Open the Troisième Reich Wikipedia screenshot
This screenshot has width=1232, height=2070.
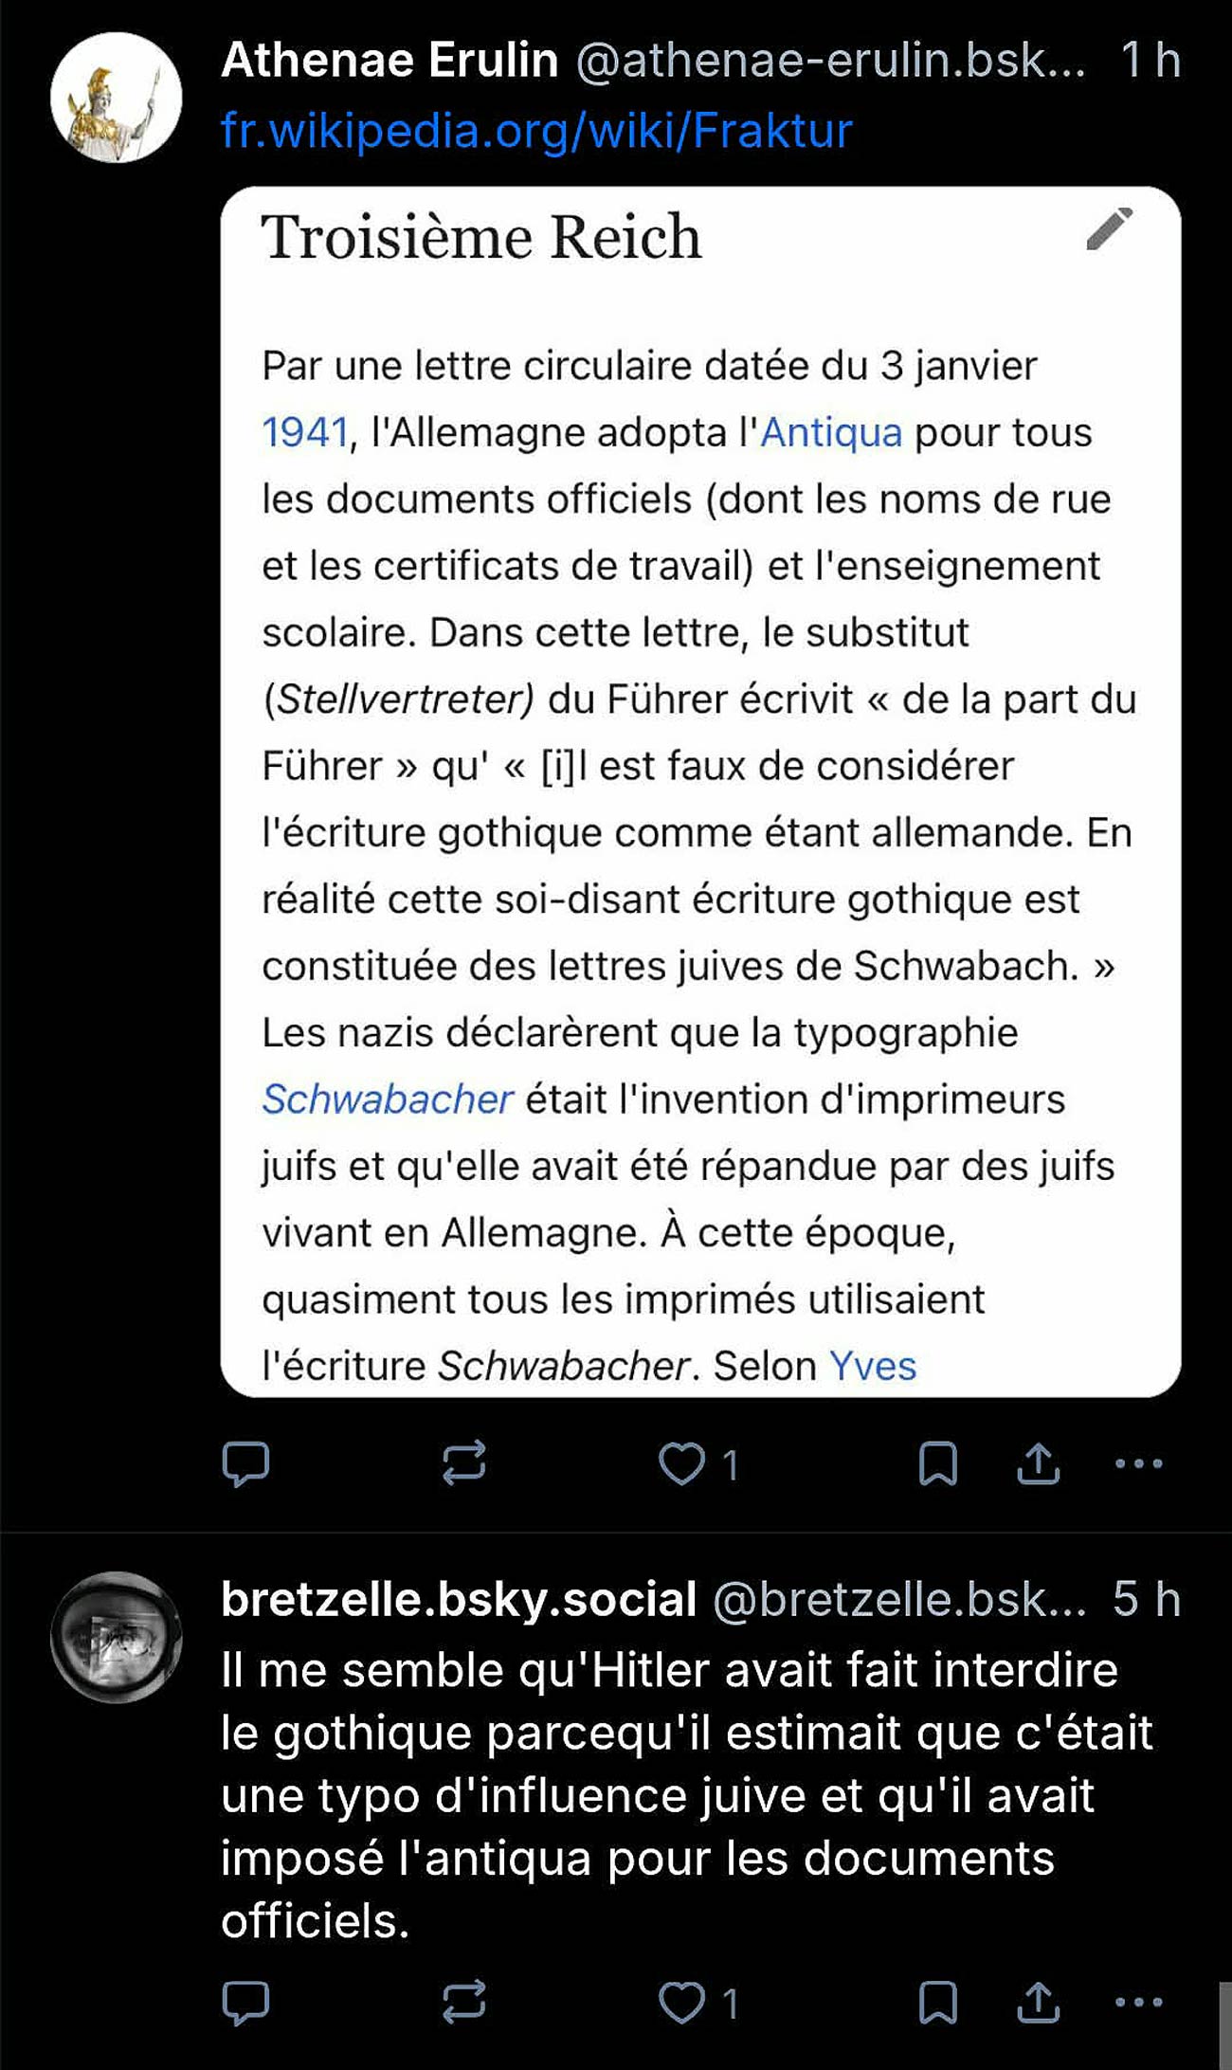pos(700,791)
